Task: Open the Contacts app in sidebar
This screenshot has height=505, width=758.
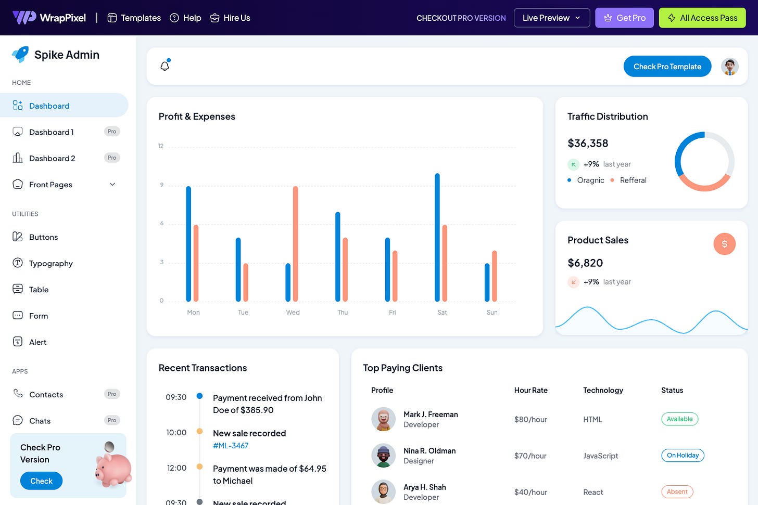Action: point(46,394)
